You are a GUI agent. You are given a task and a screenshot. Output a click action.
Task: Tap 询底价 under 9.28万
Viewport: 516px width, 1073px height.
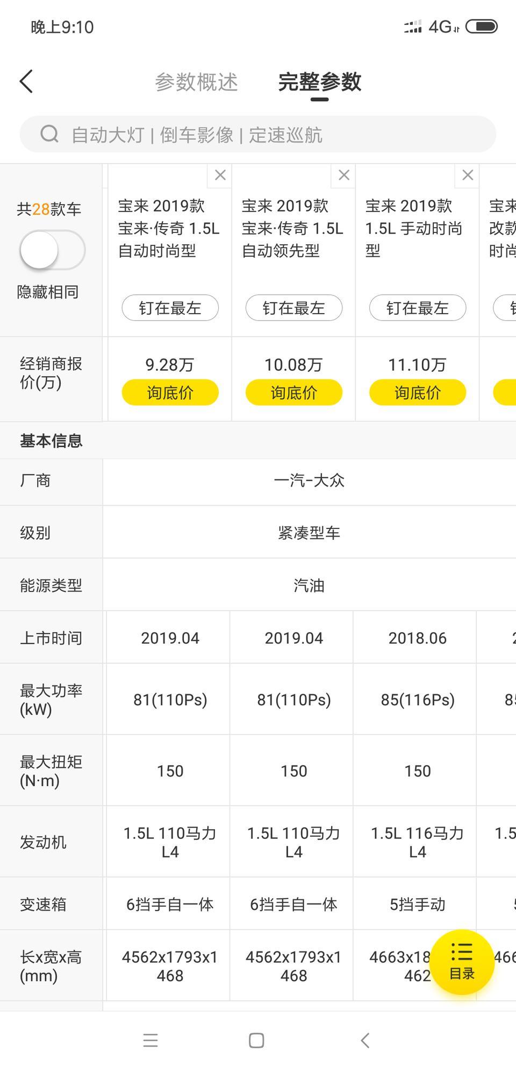(x=170, y=392)
